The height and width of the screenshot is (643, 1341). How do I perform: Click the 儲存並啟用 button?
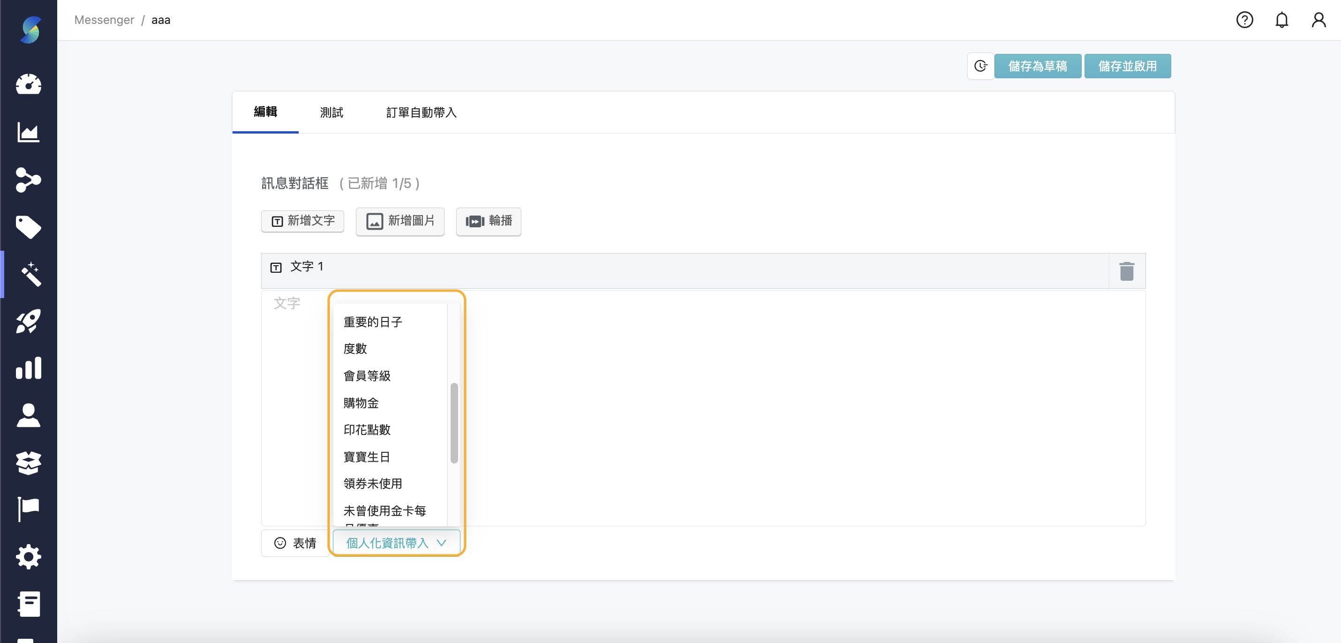1128,66
